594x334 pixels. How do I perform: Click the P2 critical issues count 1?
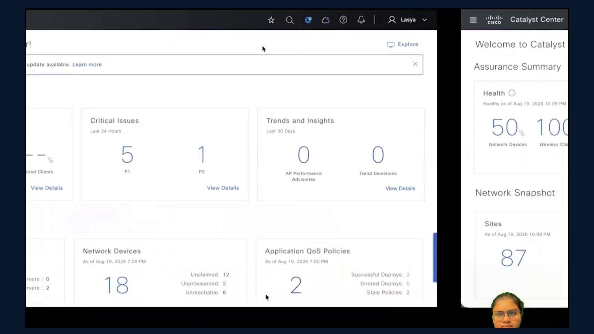point(202,155)
